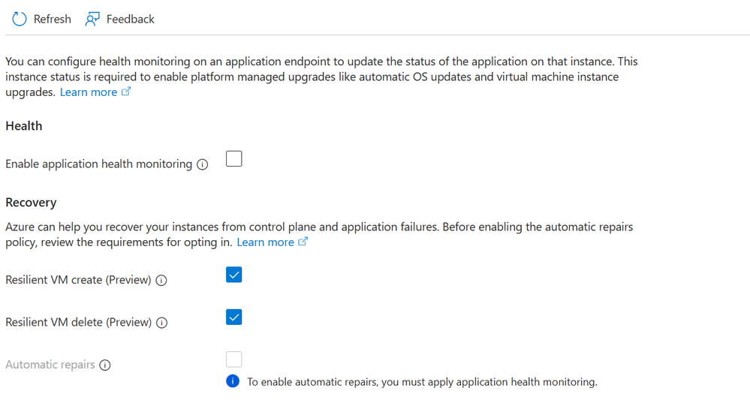750x415 pixels.
Task: Click info icon beside application health monitoring
Action: coord(202,164)
